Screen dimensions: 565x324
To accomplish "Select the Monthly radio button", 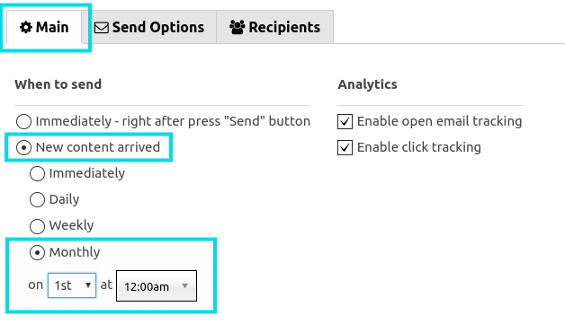I will 37,252.
